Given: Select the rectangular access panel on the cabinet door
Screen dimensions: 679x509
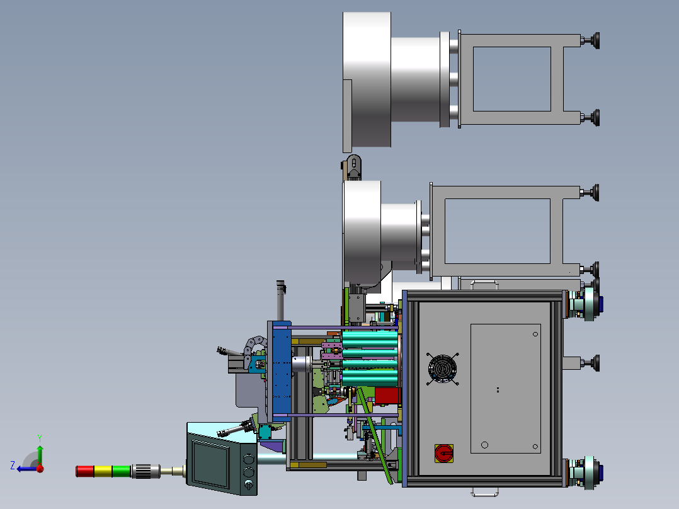Looking at the screenshot, I should point(505,389).
